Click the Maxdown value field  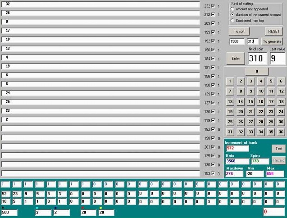[234, 174]
